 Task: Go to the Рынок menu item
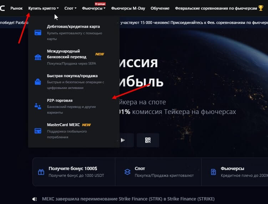coord(16,8)
